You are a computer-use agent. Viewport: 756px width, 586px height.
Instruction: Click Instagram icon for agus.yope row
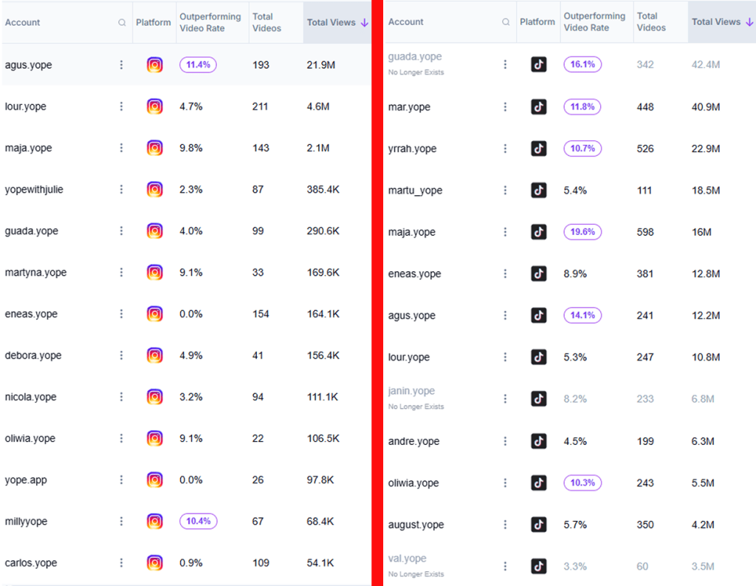pyautogui.click(x=154, y=65)
